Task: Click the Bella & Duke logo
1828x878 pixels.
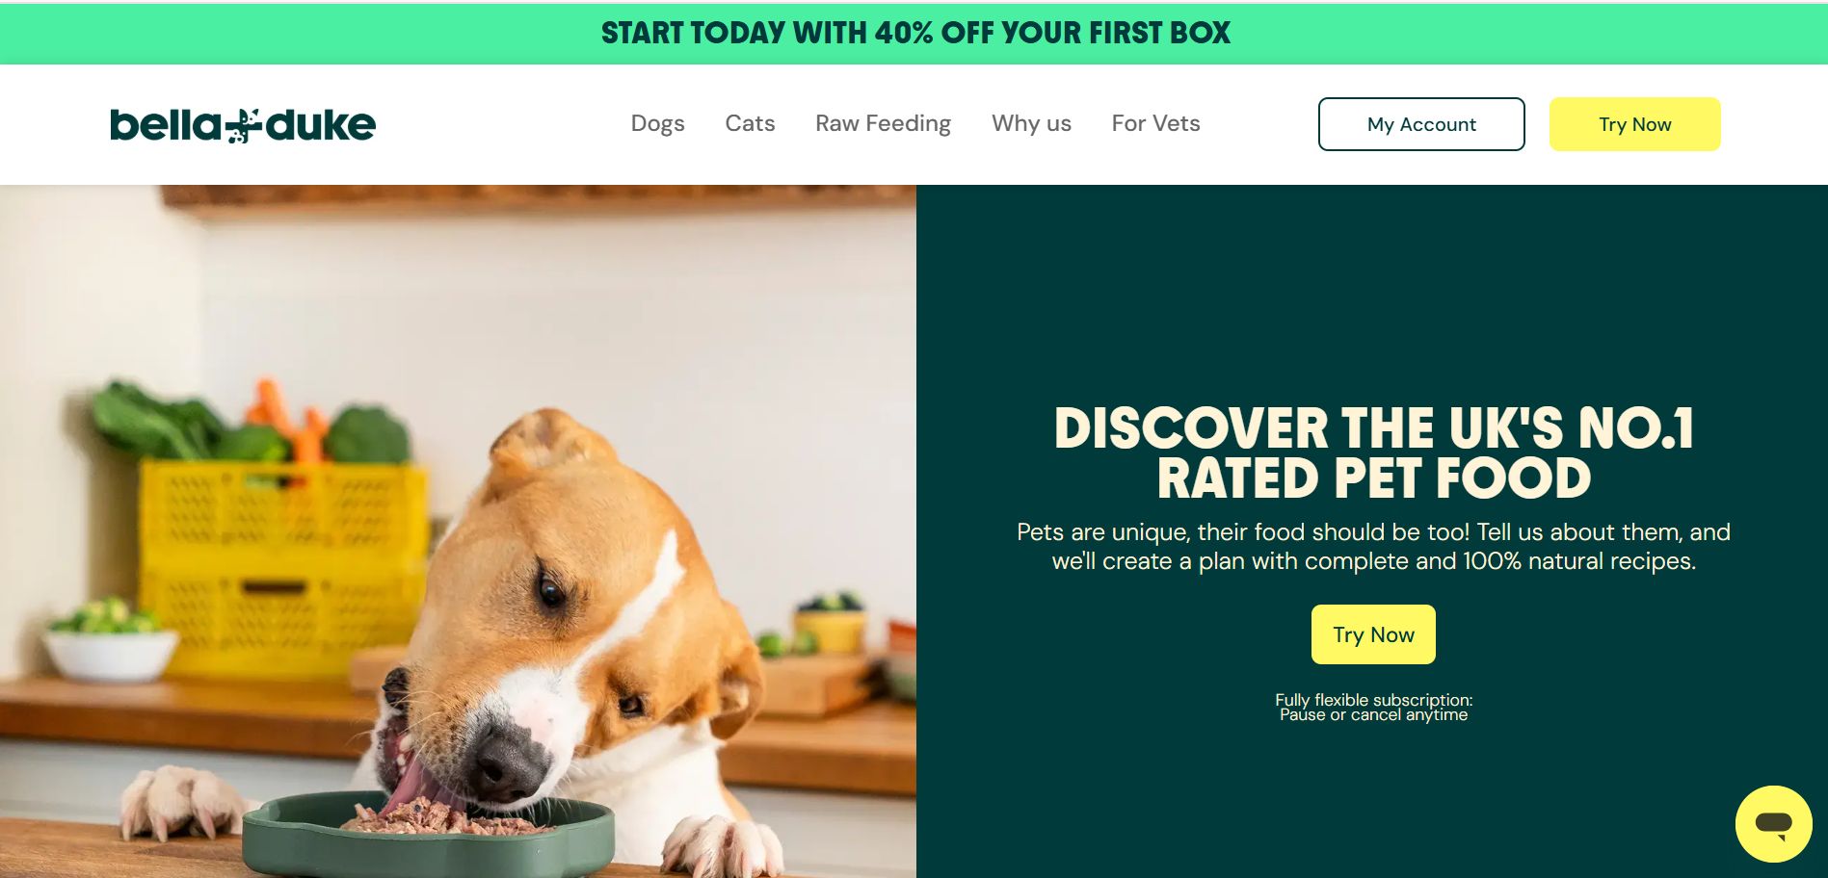Action: tap(243, 125)
